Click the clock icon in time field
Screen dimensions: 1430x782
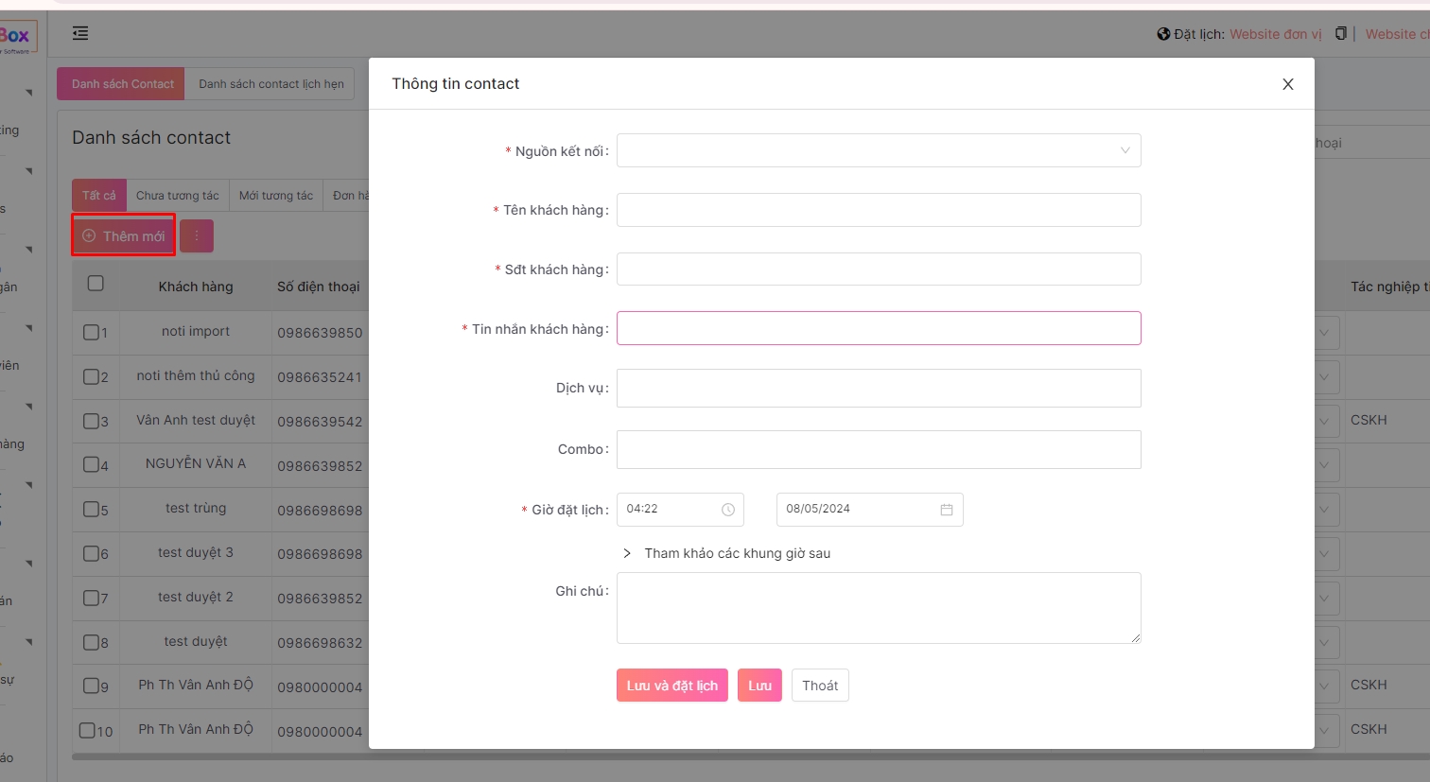tap(728, 510)
